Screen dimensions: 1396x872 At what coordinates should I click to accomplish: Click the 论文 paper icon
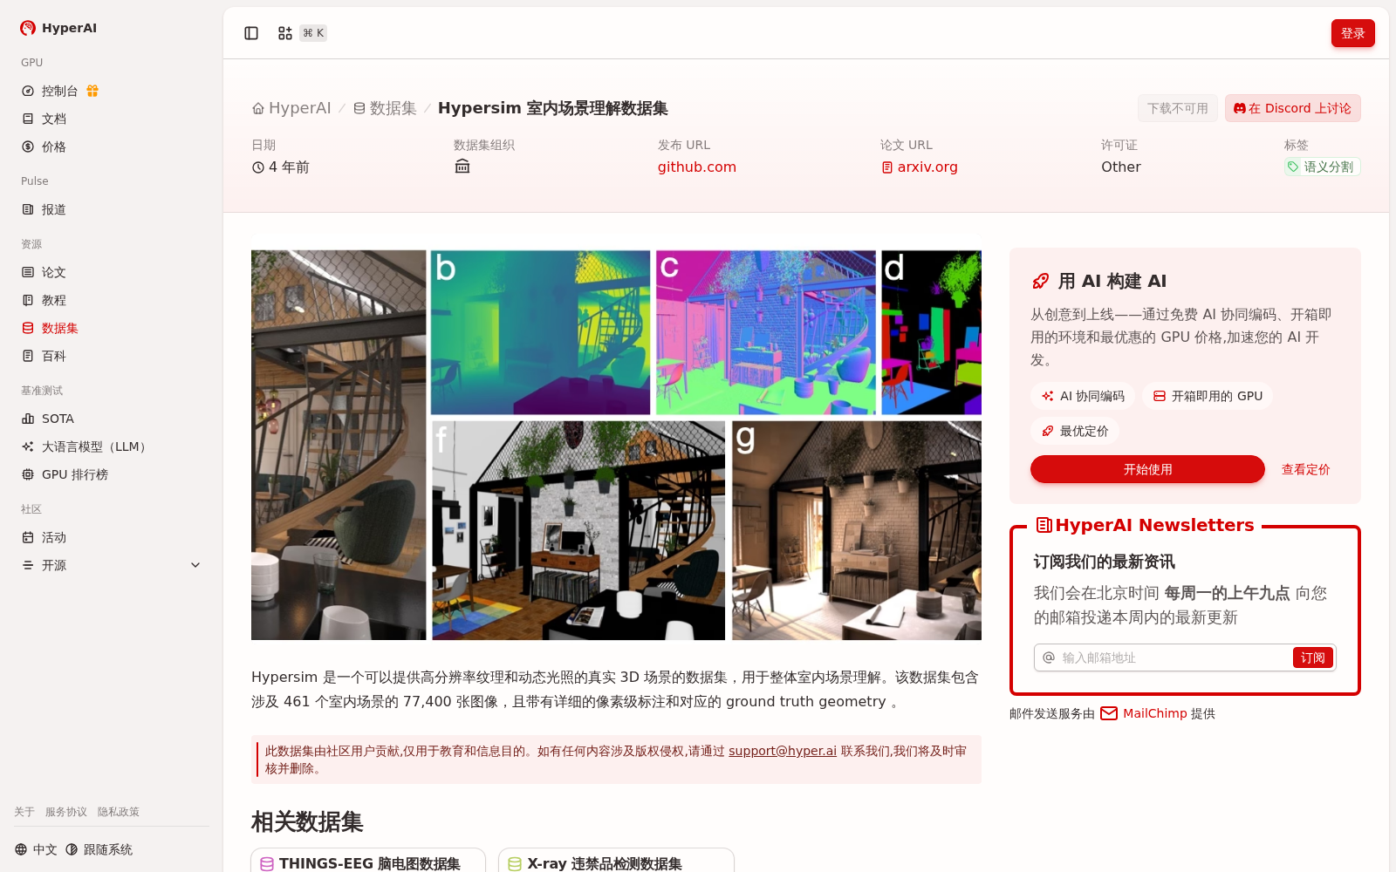pyautogui.click(x=28, y=272)
